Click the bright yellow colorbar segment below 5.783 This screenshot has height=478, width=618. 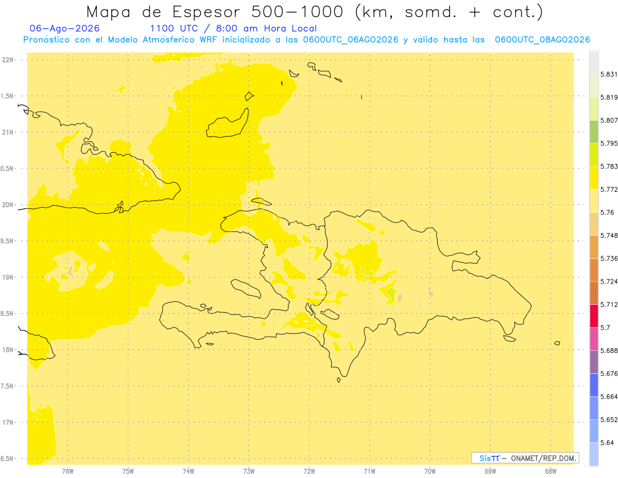tap(594, 178)
